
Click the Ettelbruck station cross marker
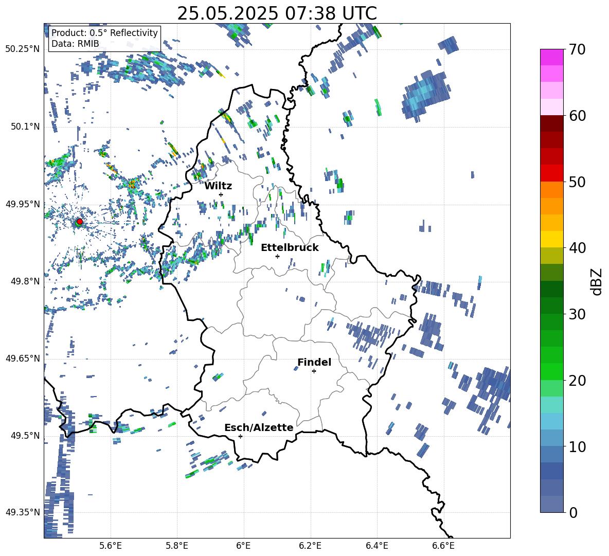[277, 256]
